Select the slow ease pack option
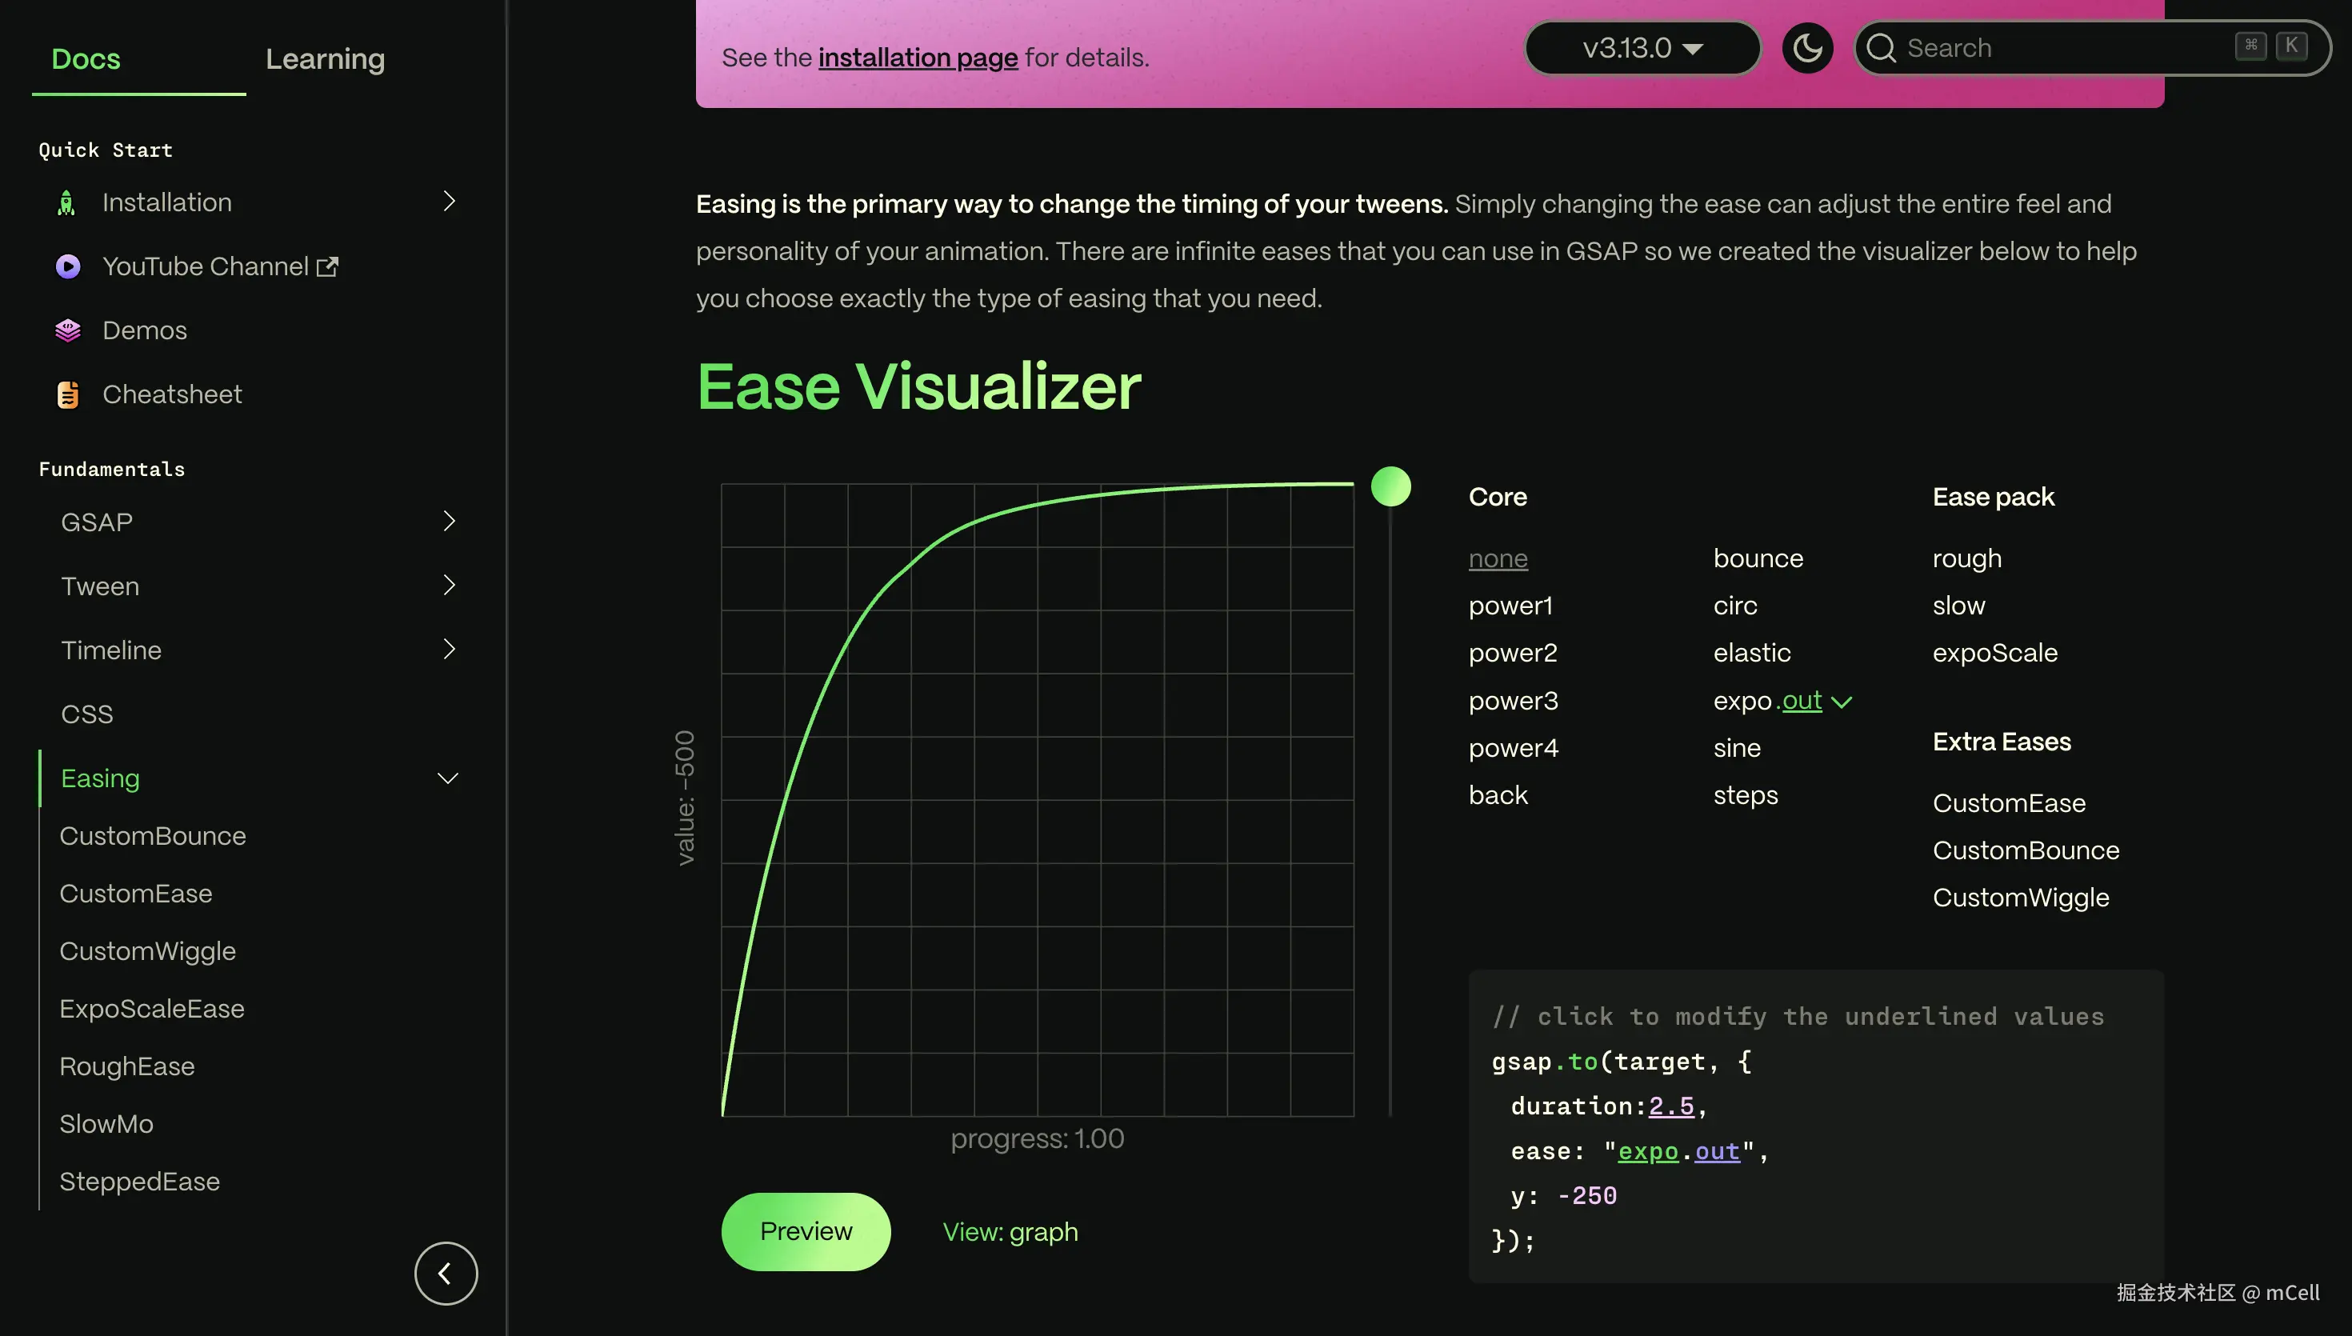 click(x=1958, y=606)
